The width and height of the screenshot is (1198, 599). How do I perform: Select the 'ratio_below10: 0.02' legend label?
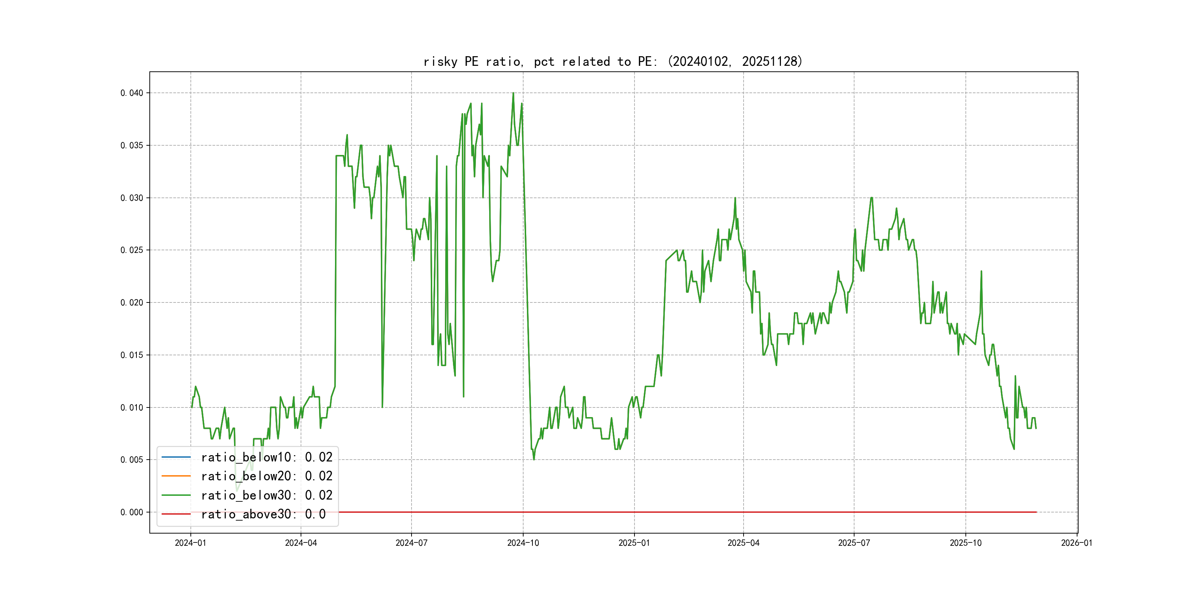[267, 457]
